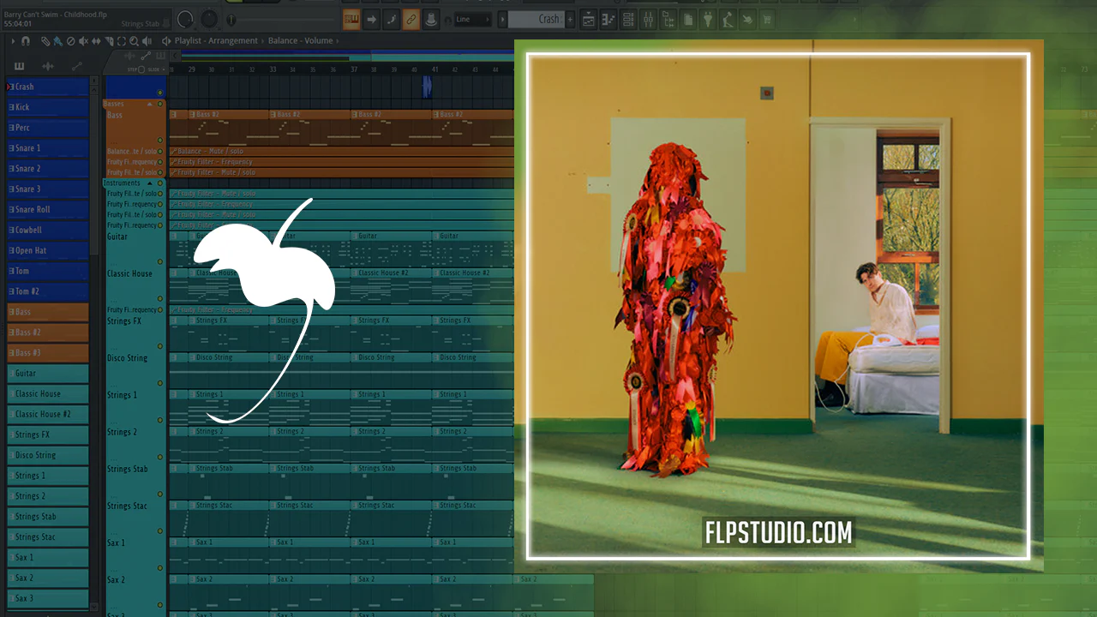Open the shopping cart content library
This screenshot has height=617, width=1097.
click(767, 19)
